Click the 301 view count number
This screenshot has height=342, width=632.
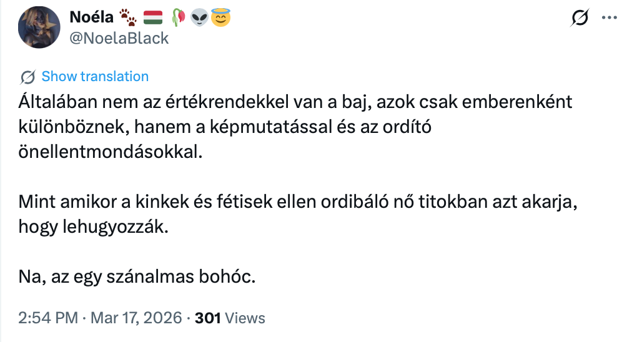tap(208, 318)
